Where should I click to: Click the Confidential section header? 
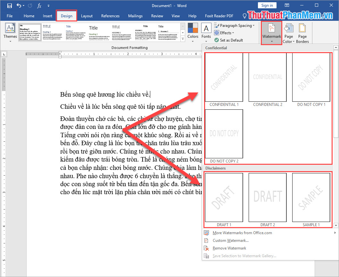[216, 48]
